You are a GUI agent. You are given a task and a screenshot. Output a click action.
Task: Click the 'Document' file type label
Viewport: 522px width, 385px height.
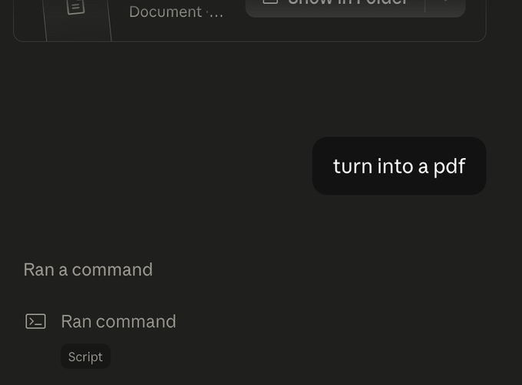pos(165,12)
